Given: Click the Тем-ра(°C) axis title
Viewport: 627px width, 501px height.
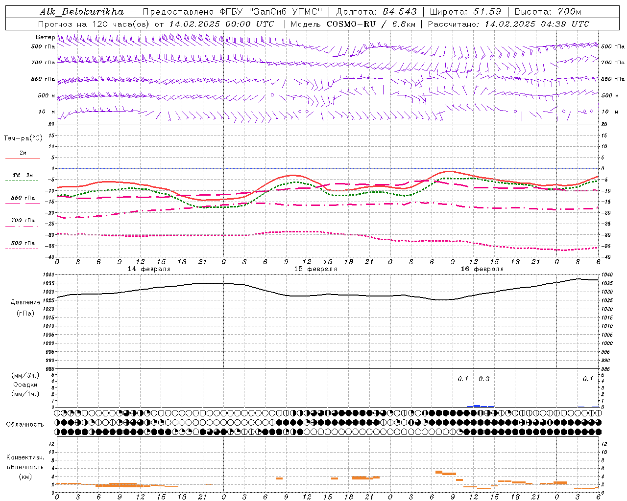Looking at the screenshot, I should 23,138.
